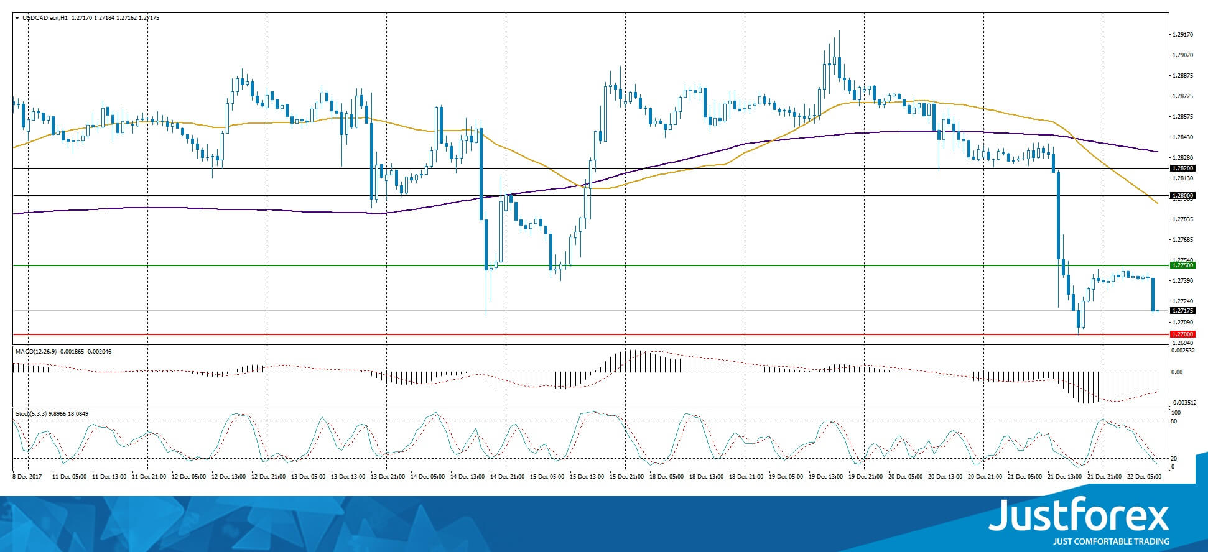The width and height of the screenshot is (1208, 552).
Task: Click the 15 Dec 13:00 time label
Action: point(587,477)
